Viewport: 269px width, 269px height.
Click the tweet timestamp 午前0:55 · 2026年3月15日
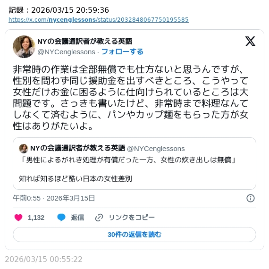pos(54,198)
